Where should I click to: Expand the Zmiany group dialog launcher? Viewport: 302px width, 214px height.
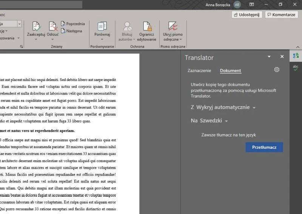point(22,46)
